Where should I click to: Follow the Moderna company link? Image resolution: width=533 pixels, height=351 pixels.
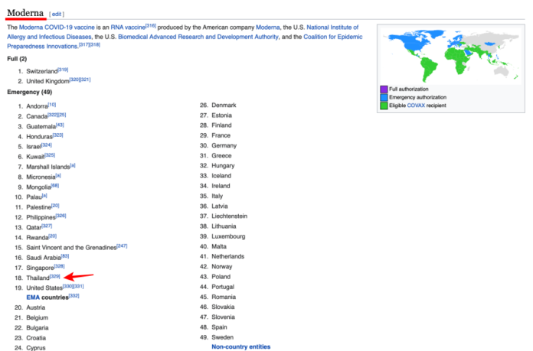tap(268, 28)
